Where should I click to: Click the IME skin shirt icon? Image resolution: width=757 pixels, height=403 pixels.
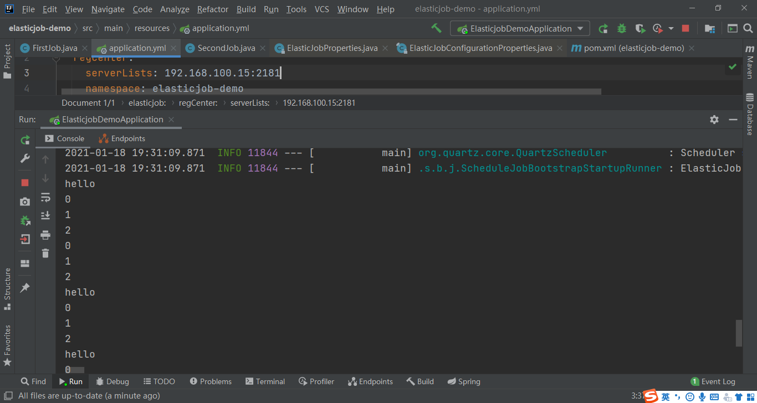coord(739,396)
